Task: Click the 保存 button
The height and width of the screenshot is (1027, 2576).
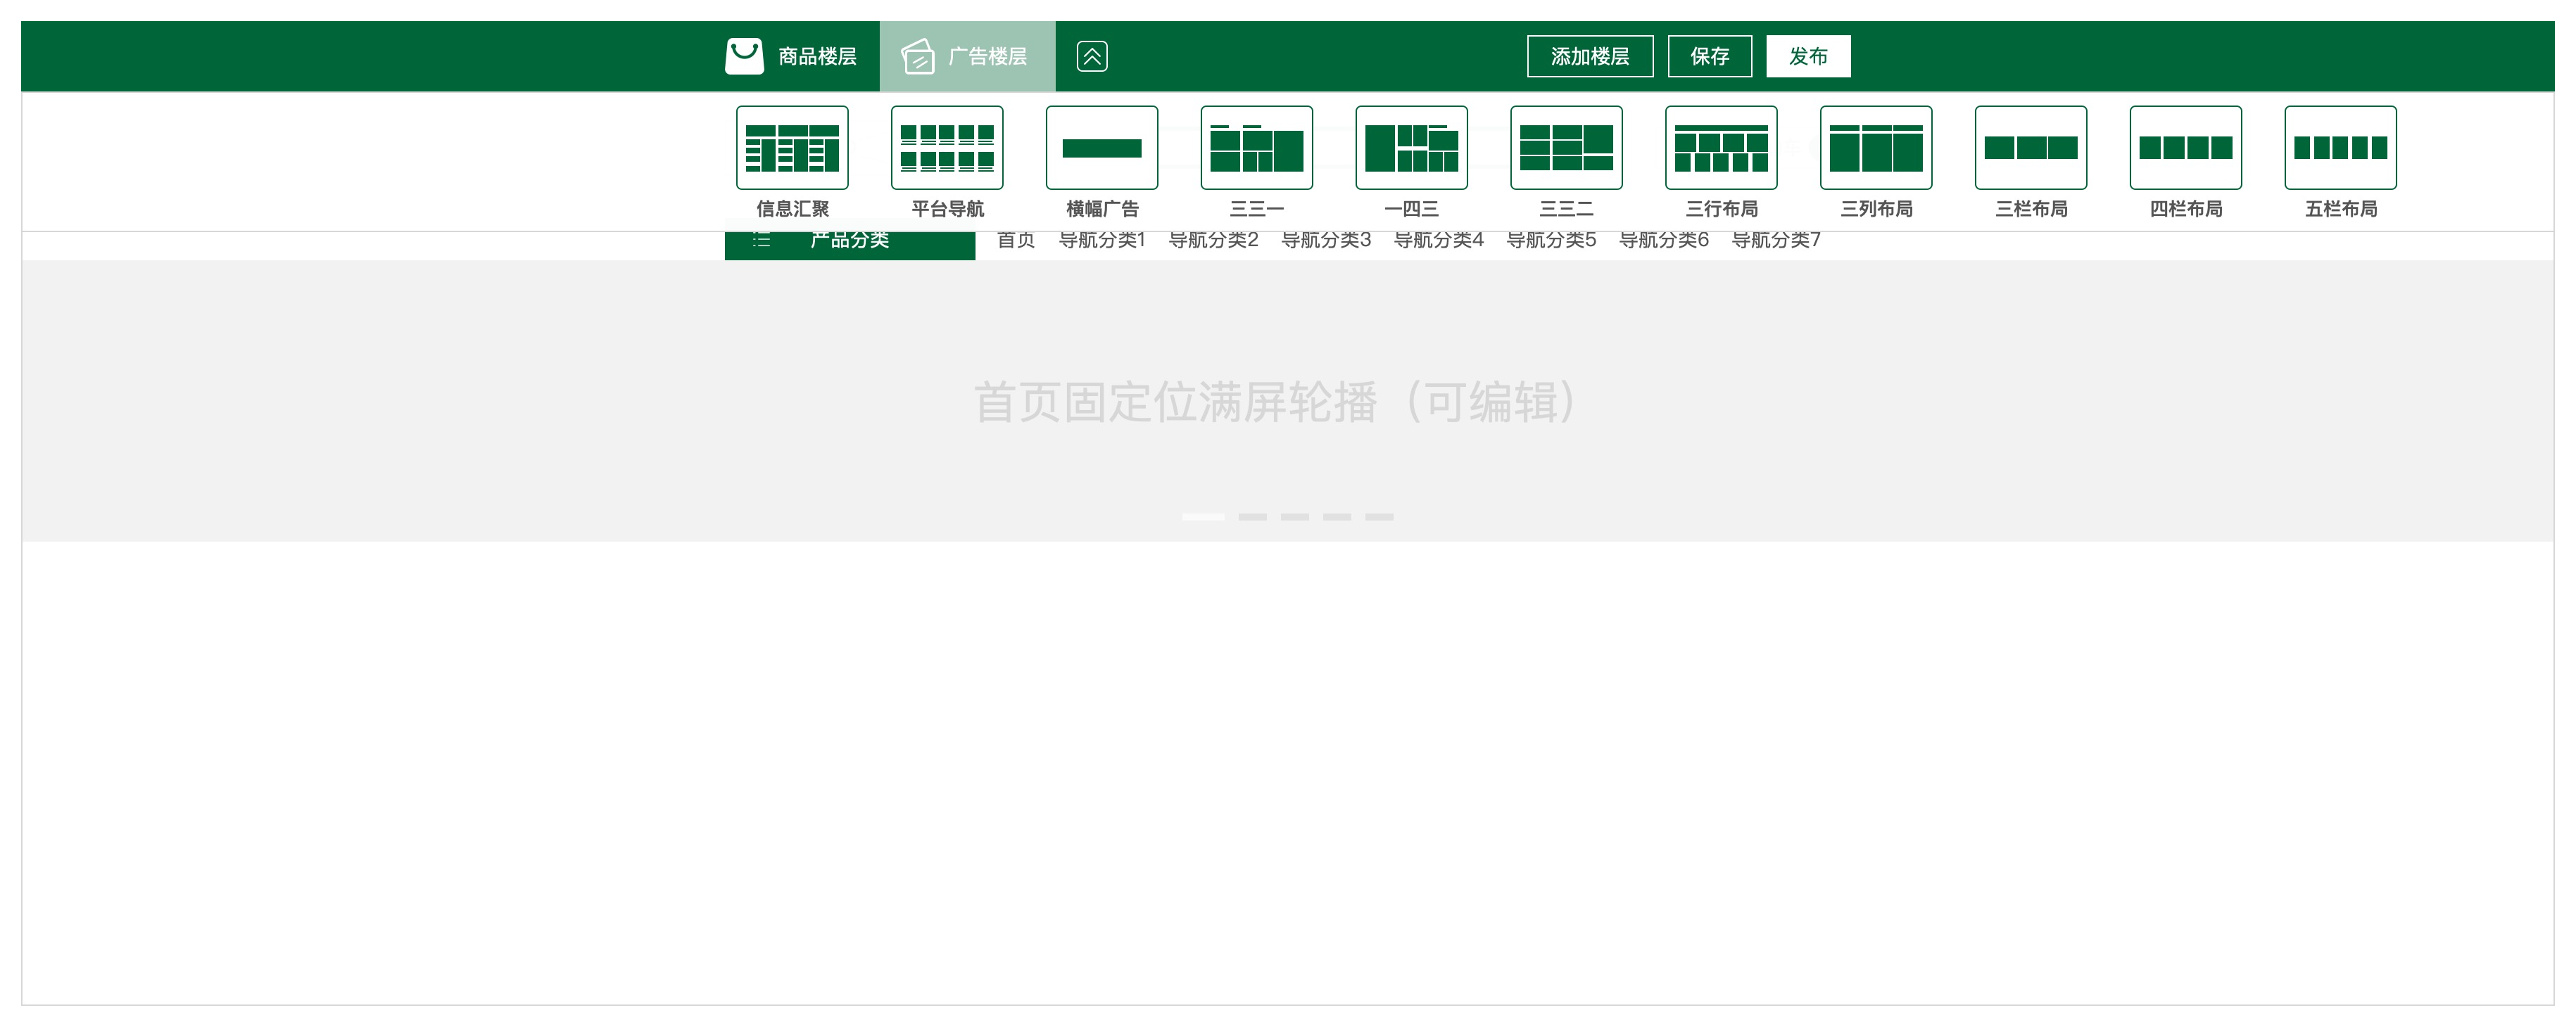Action: click(x=1710, y=56)
